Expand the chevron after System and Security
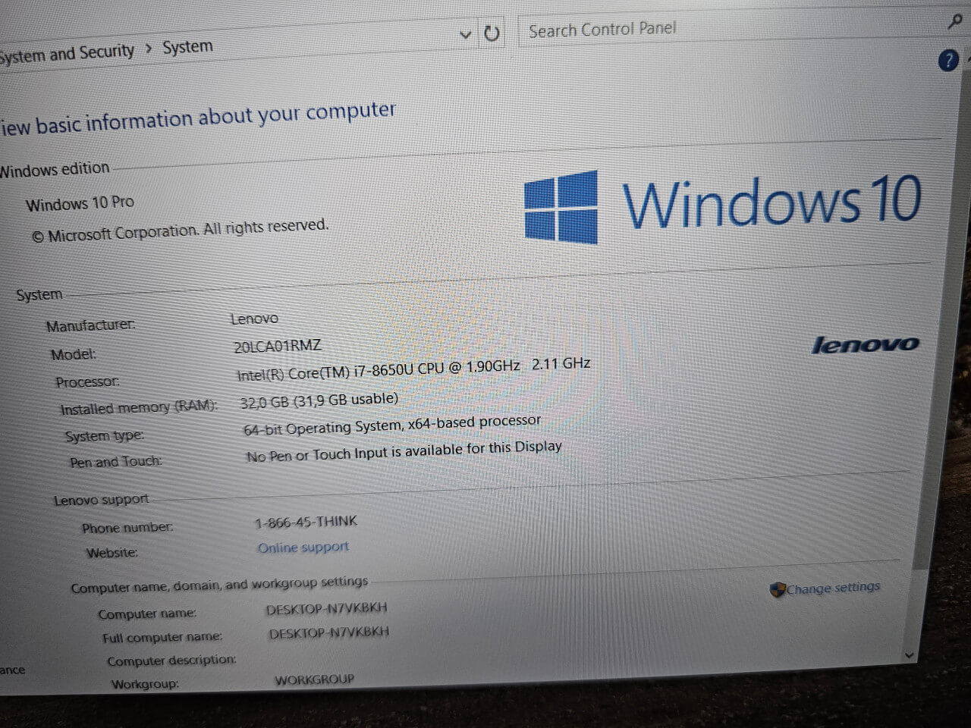 click(x=148, y=49)
